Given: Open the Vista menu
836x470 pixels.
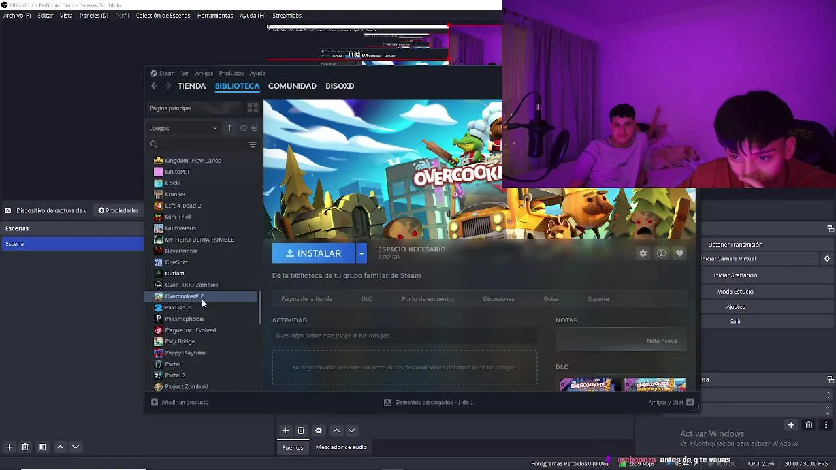Looking at the screenshot, I should coord(67,15).
